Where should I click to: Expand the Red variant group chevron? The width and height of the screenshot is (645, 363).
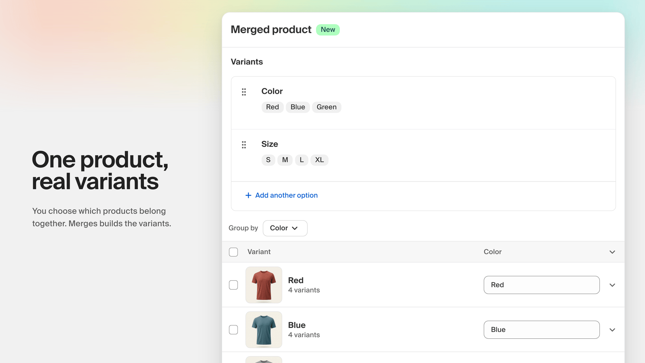[x=612, y=285]
